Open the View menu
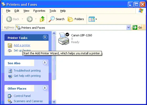 coord(26,11)
